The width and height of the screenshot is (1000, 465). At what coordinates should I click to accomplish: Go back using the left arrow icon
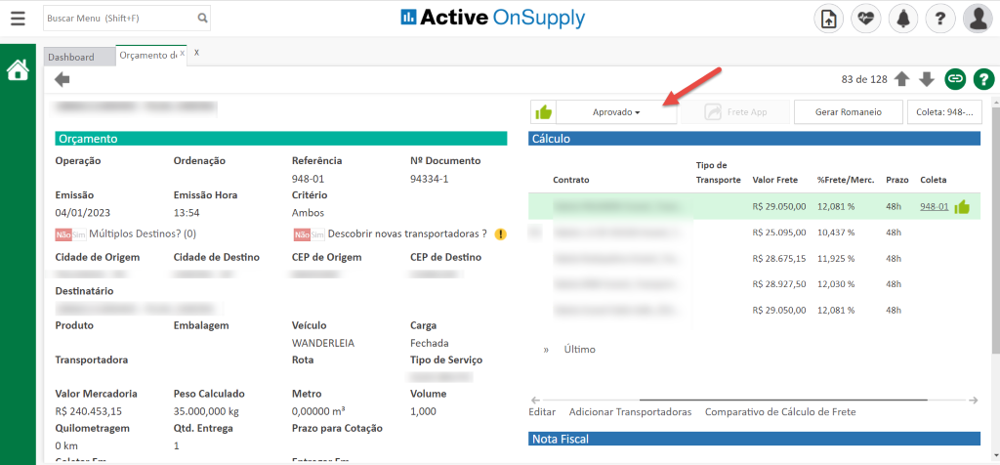62,80
